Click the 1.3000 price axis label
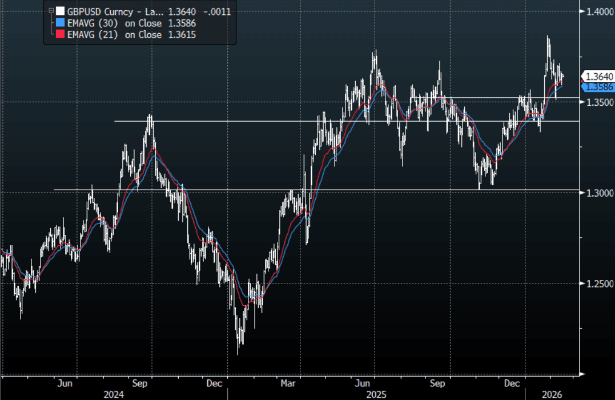The height and width of the screenshot is (400, 615). tap(597, 193)
